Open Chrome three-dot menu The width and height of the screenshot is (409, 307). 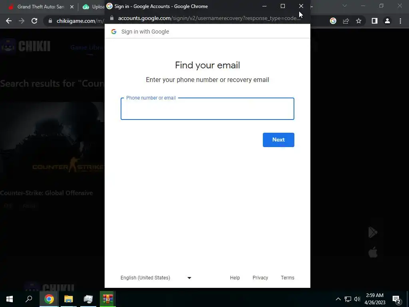[x=400, y=21]
